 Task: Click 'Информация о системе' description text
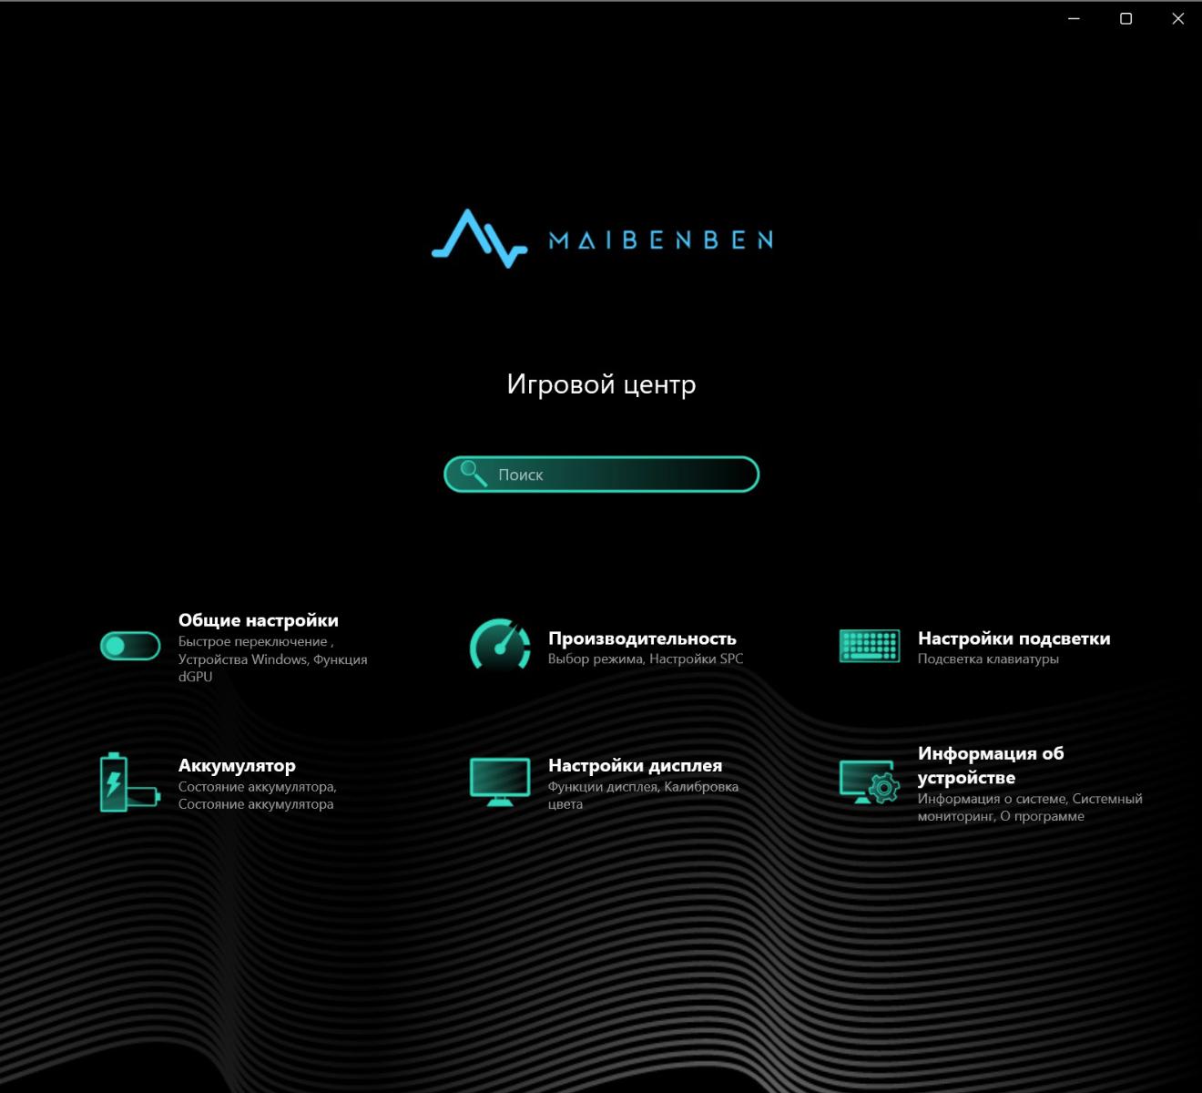point(992,799)
